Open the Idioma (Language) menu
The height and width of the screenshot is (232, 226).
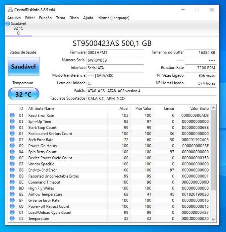pos(113,18)
